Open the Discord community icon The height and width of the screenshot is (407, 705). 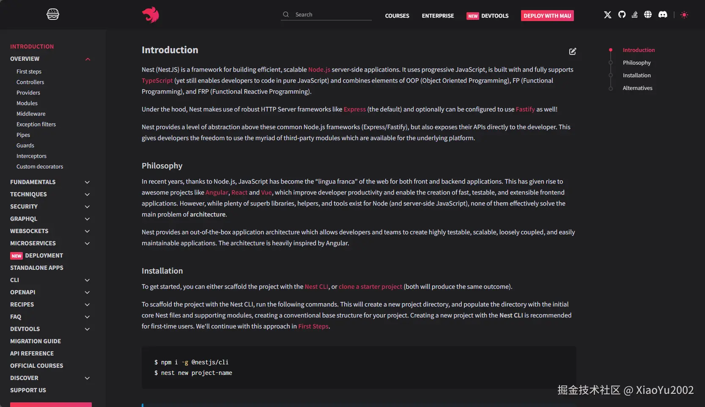tap(663, 15)
